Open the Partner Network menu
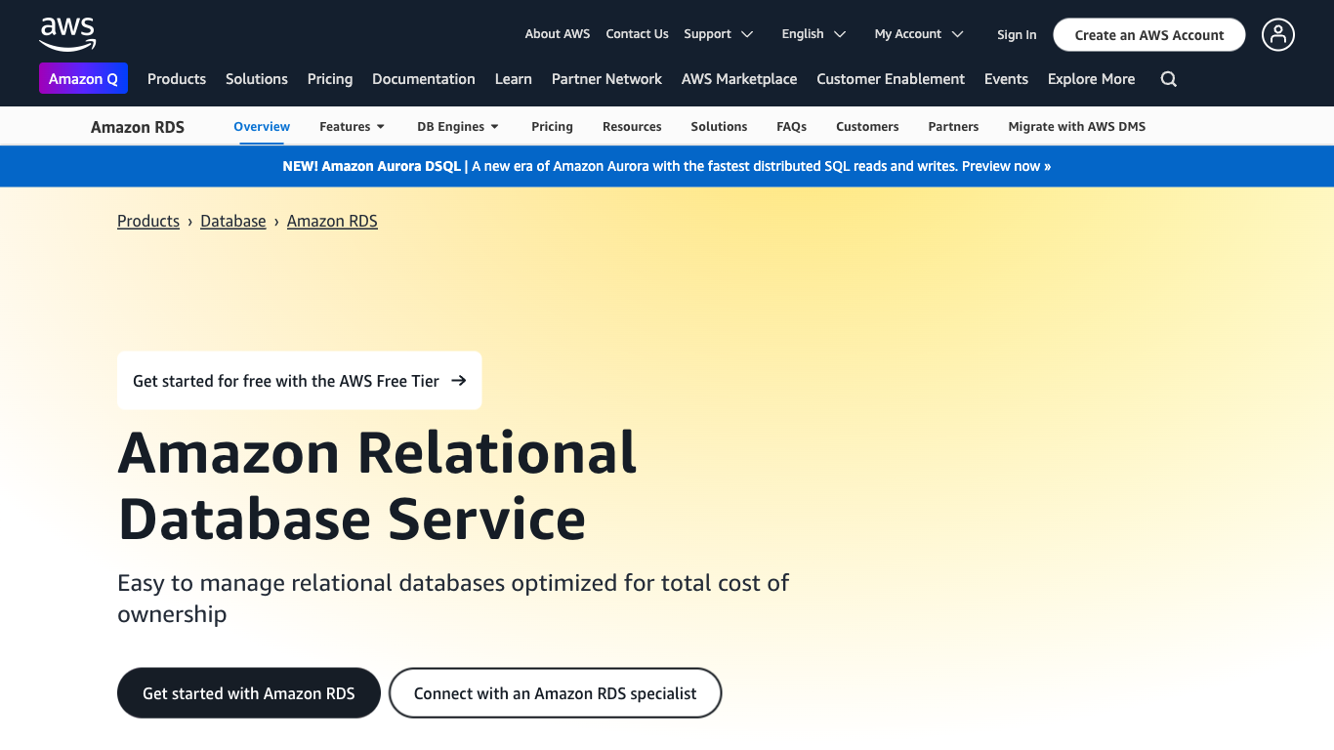 click(606, 79)
